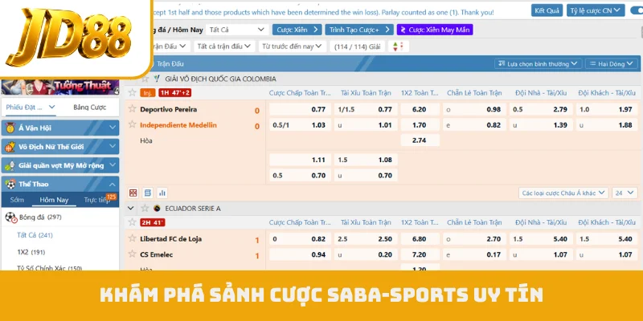
Task: Select Tỷ Số Chính Xác (150)
Action: click(x=49, y=268)
